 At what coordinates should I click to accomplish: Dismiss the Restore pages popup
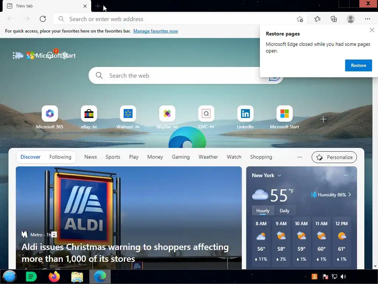pos(372,30)
